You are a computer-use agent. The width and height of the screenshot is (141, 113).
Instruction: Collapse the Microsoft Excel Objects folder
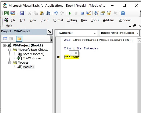click(x=9, y=50)
